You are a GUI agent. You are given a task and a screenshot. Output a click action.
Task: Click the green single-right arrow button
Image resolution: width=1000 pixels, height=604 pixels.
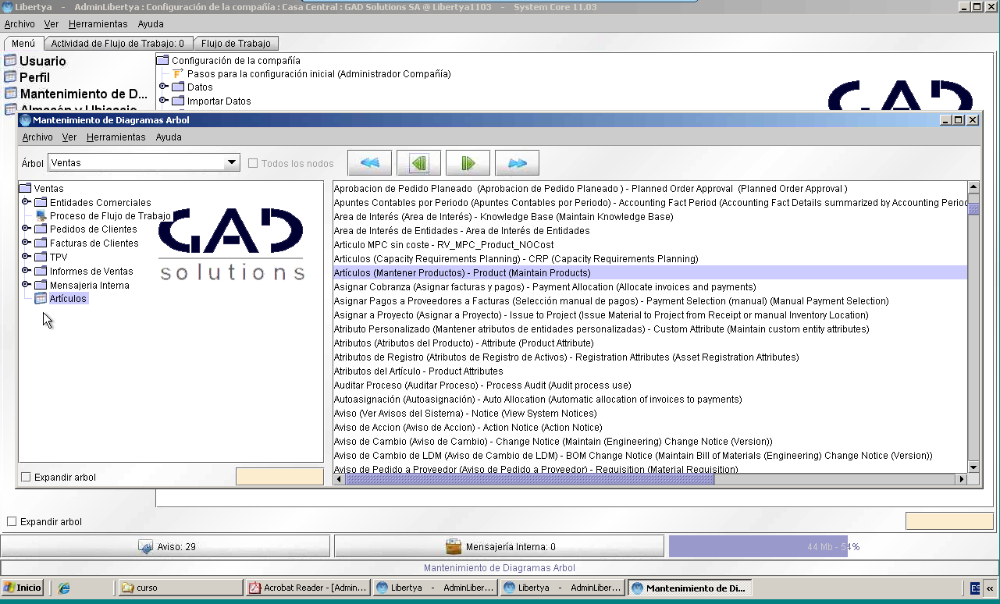(468, 163)
